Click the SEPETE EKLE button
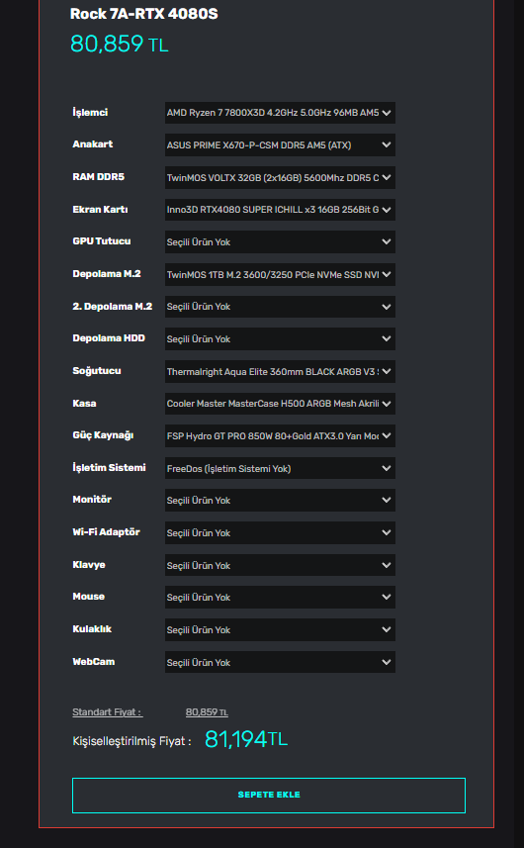Viewport: 524px width, 848px height. click(269, 795)
